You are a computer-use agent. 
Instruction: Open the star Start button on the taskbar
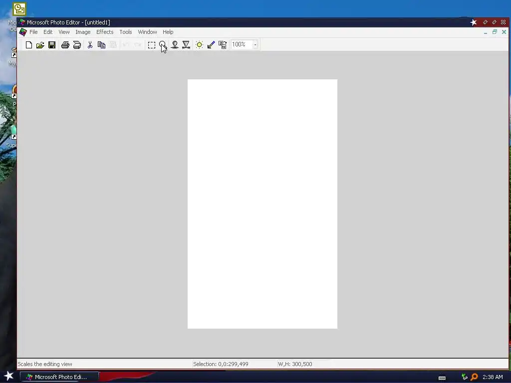[9, 376]
